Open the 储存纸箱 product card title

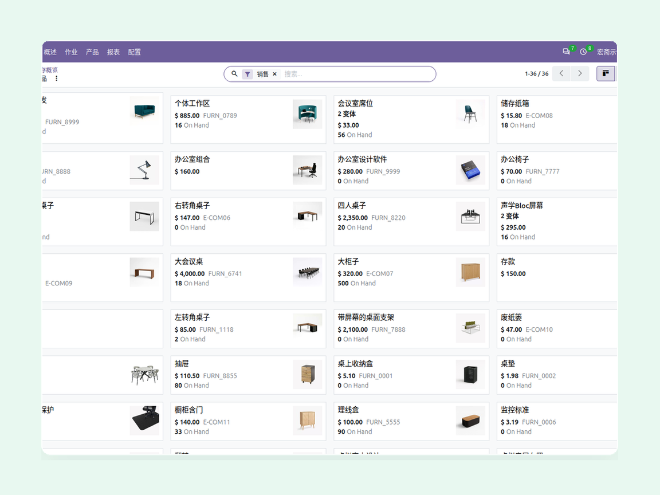tap(515, 103)
